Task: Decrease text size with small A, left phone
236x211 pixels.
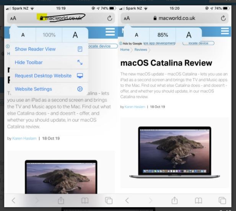Action: coord(23,35)
